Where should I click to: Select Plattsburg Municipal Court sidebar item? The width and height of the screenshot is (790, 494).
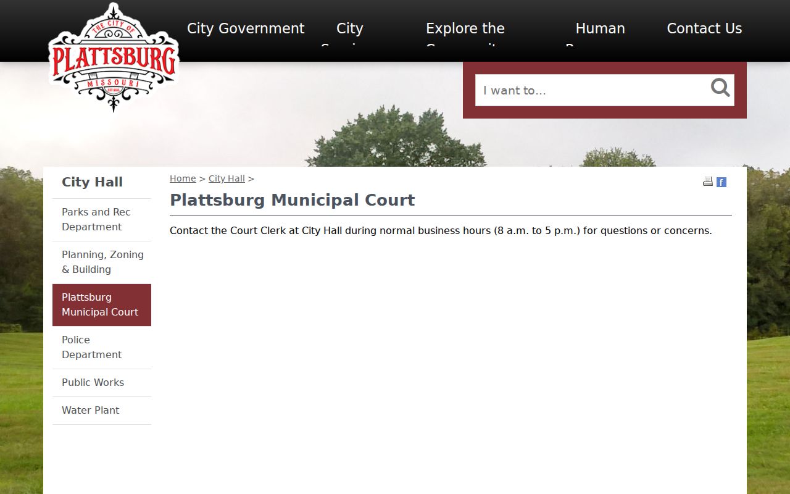tap(102, 305)
